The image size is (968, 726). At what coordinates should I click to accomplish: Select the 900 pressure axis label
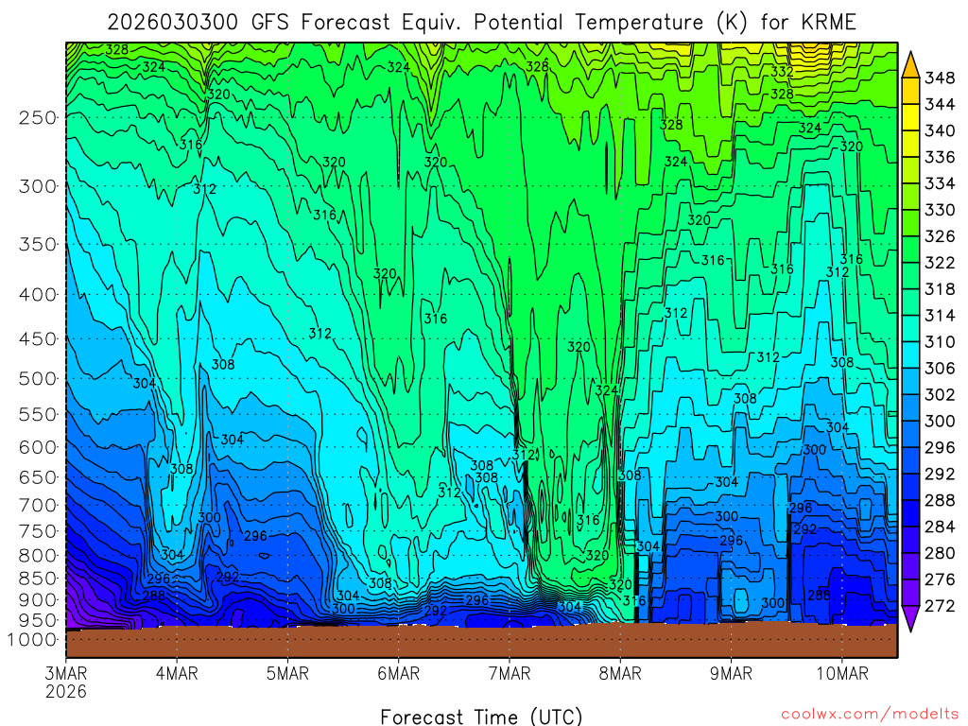coord(38,600)
